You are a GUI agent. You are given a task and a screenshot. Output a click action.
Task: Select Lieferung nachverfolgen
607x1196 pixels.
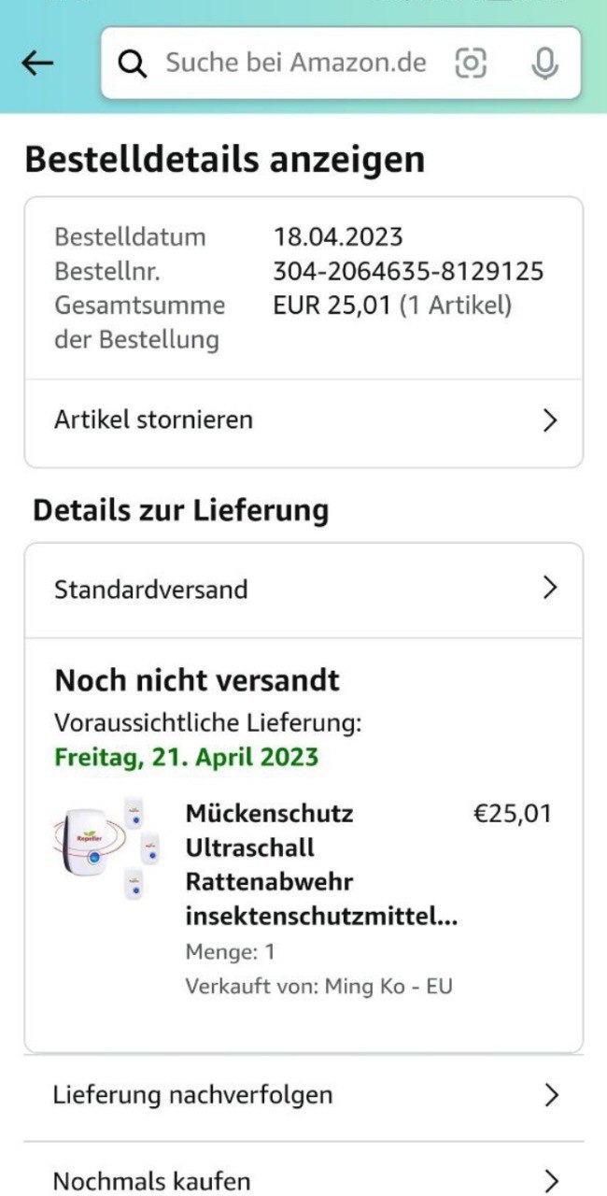coord(303,1095)
